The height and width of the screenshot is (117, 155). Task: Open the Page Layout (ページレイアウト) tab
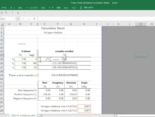click(x=32, y=8)
